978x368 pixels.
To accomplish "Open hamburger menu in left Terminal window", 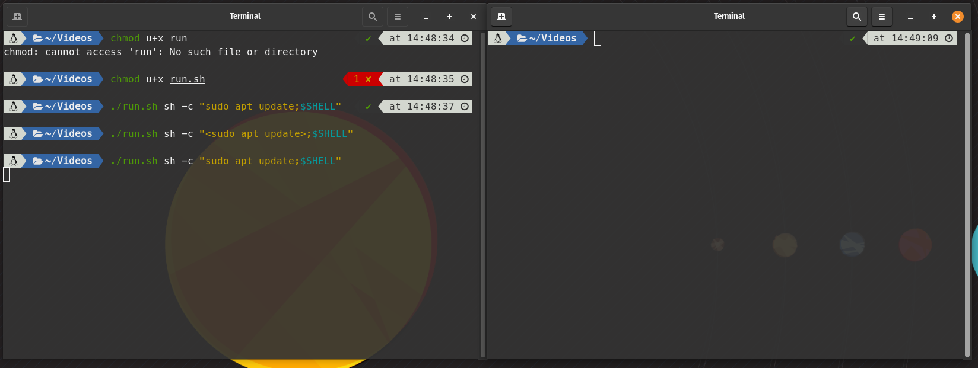I will point(398,17).
